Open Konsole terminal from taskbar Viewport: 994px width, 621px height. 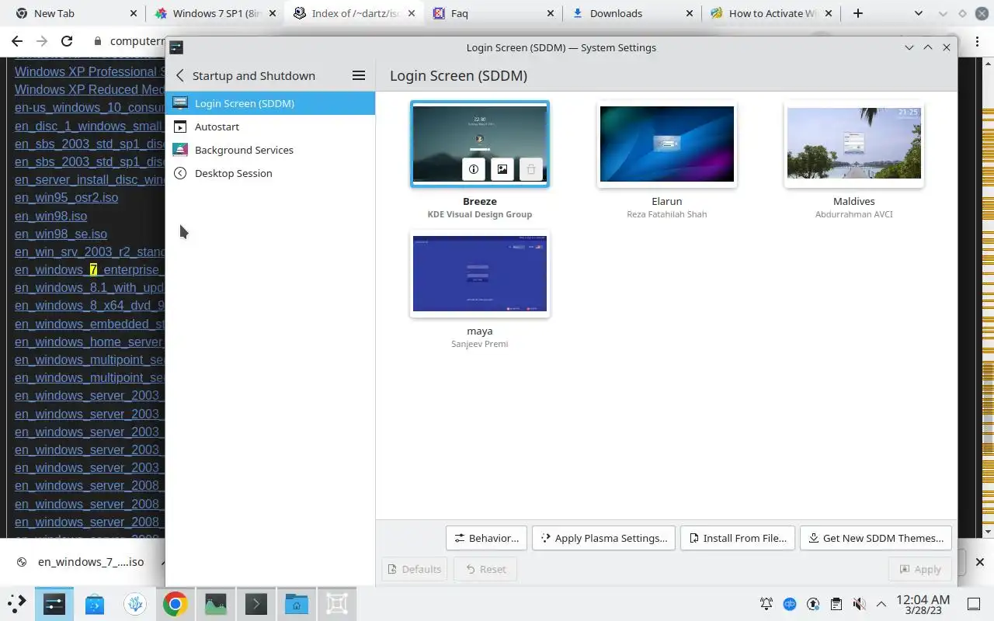(255, 603)
